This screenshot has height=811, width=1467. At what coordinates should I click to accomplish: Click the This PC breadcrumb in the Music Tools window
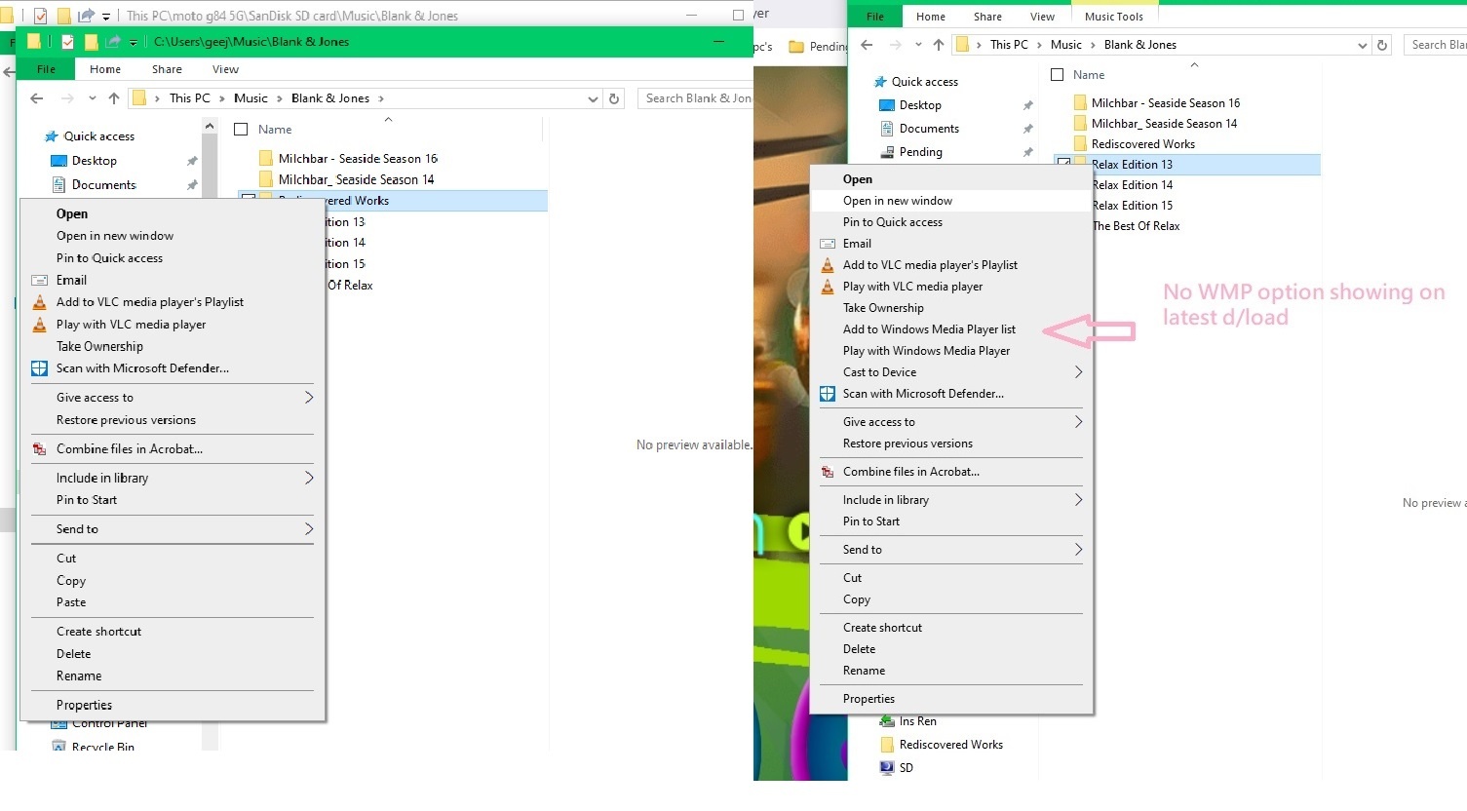tap(1009, 45)
